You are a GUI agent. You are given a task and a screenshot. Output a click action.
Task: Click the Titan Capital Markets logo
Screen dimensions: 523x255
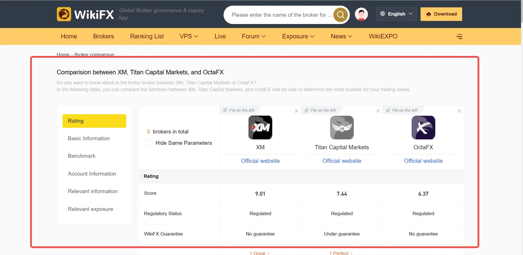click(342, 127)
